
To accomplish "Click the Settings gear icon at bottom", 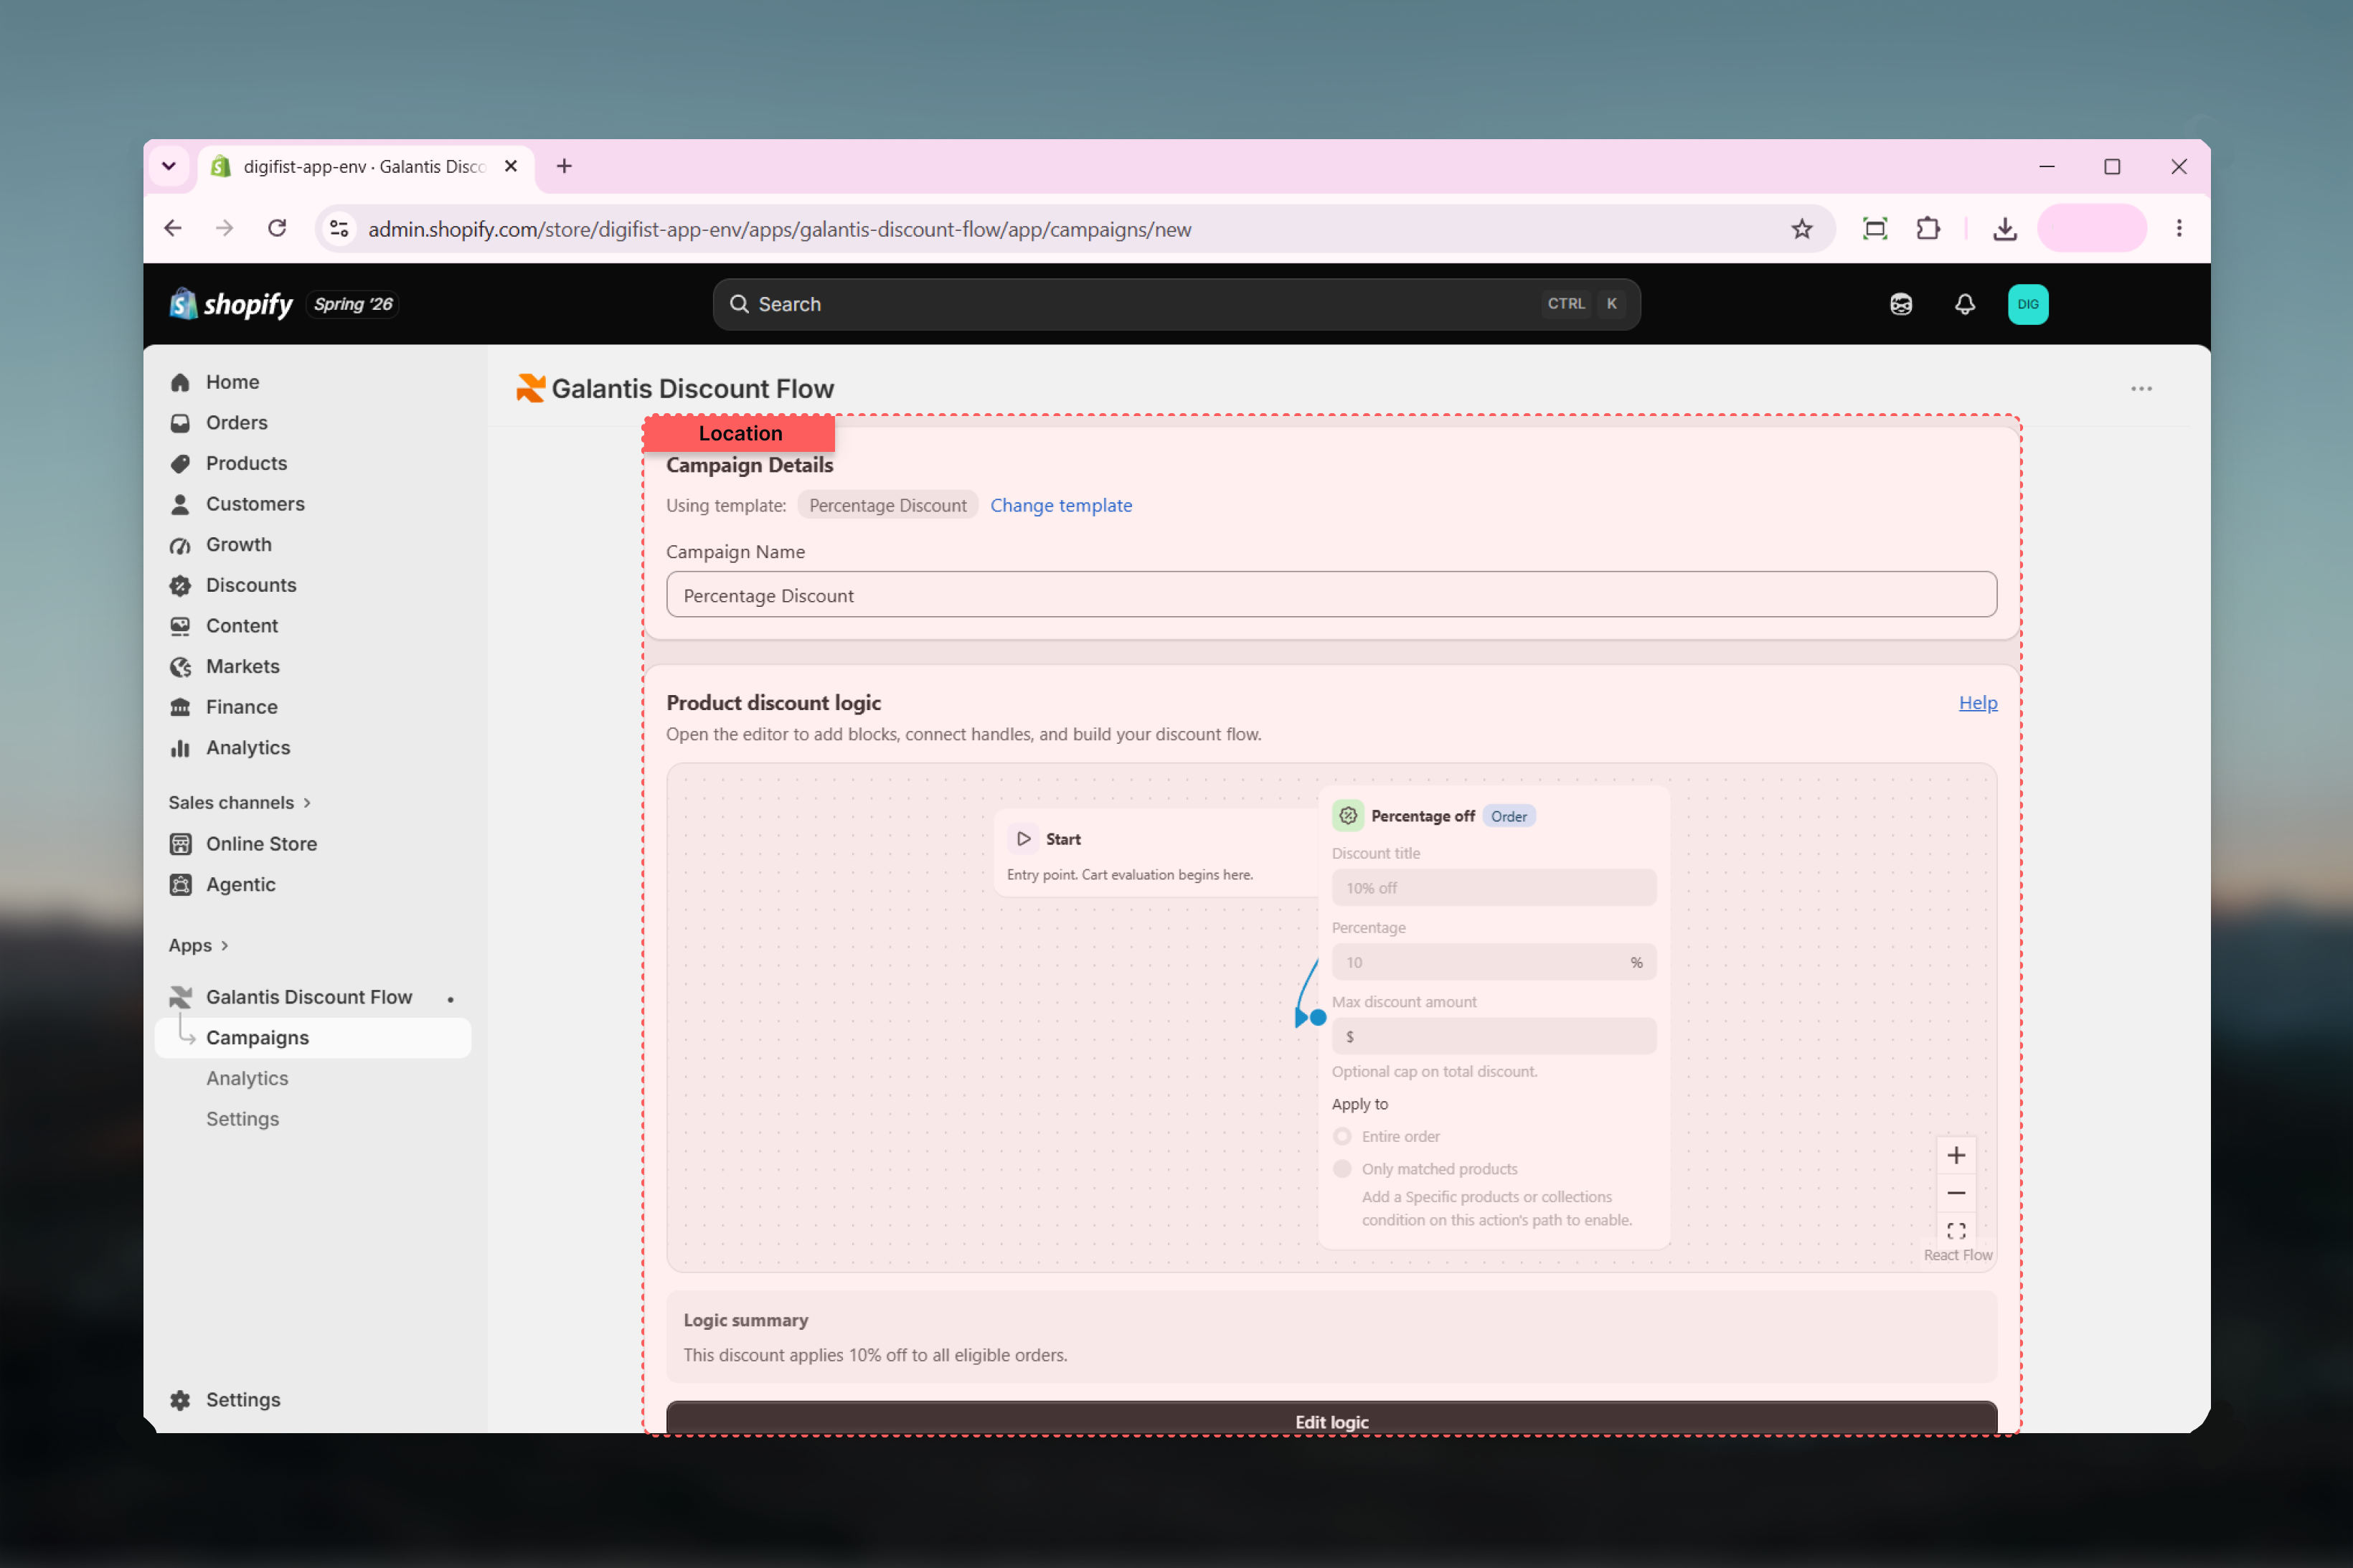I will coord(180,1400).
